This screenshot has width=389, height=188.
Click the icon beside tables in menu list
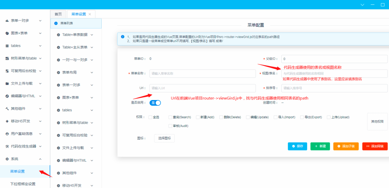[58, 110]
